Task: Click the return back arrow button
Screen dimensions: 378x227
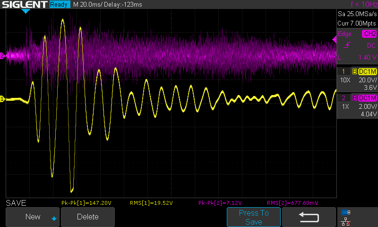Action: (309, 217)
